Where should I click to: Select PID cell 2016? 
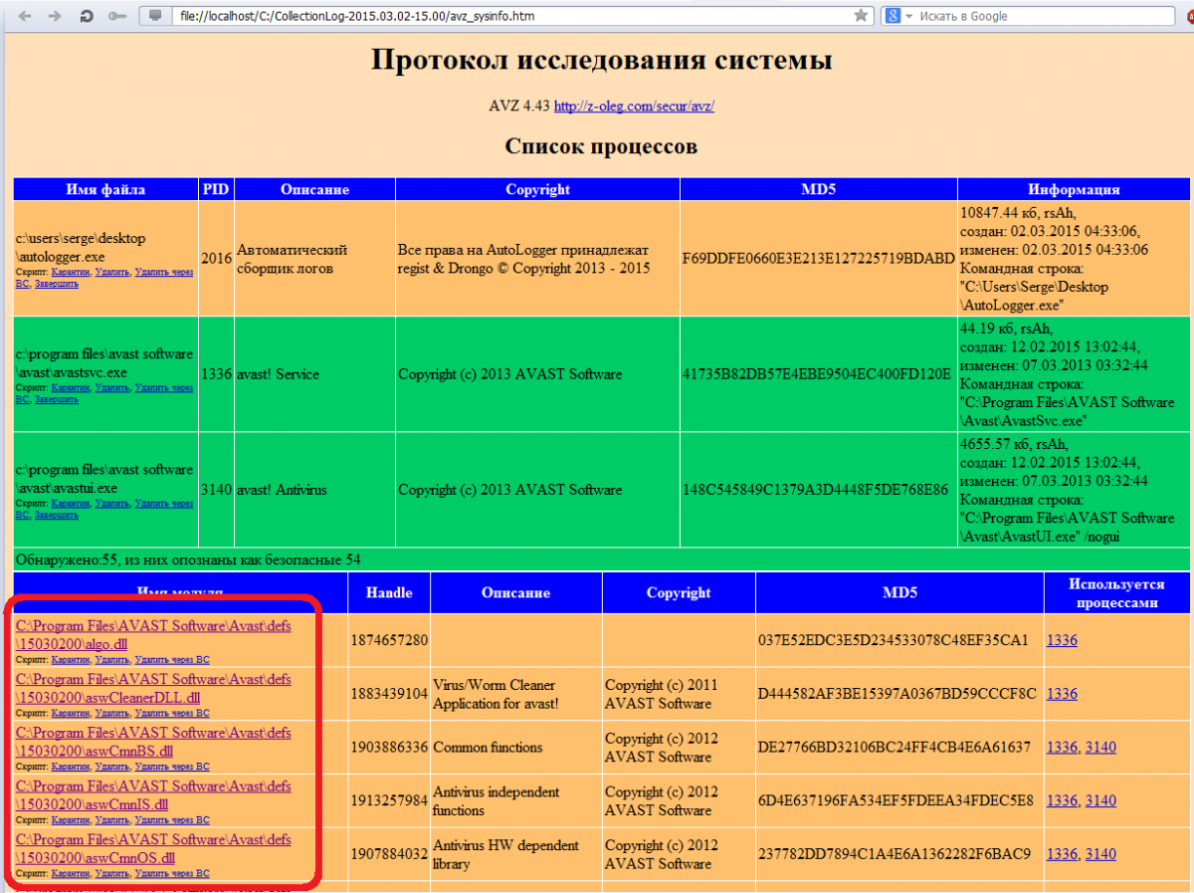point(216,259)
